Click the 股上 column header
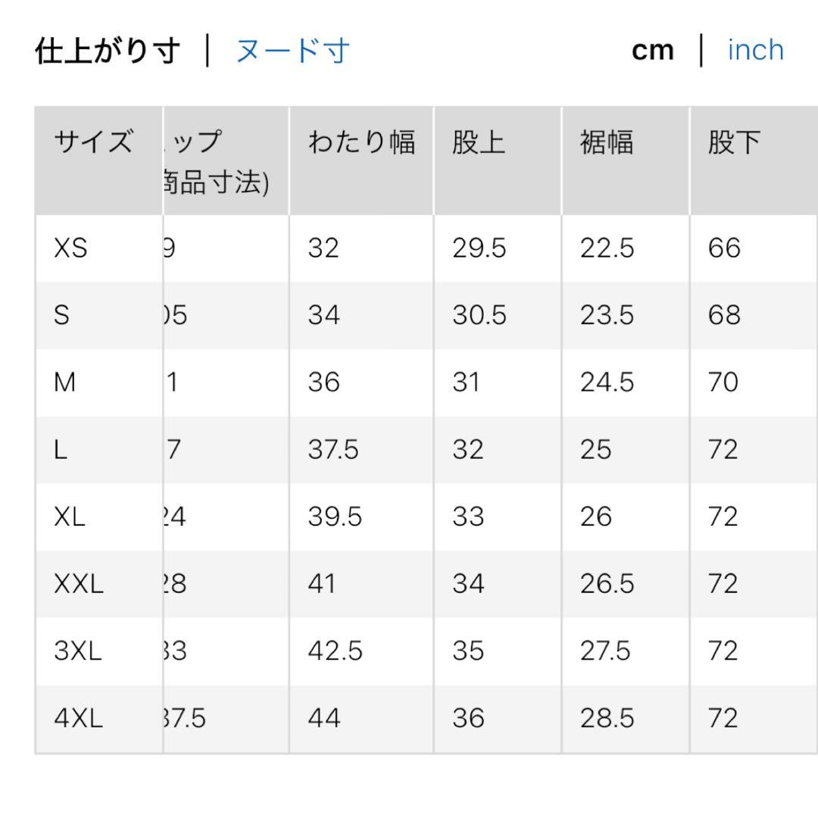Screen dimensions: 818x818 [479, 142]
